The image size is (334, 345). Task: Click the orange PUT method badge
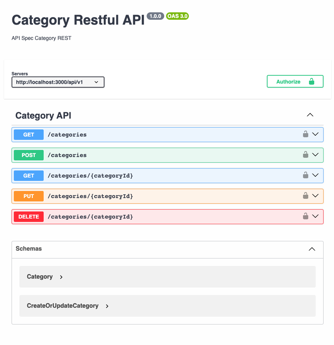click(29, 196)
